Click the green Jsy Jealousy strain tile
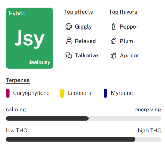The height and width of the screenshot is (155, 165). coord(30,38)
